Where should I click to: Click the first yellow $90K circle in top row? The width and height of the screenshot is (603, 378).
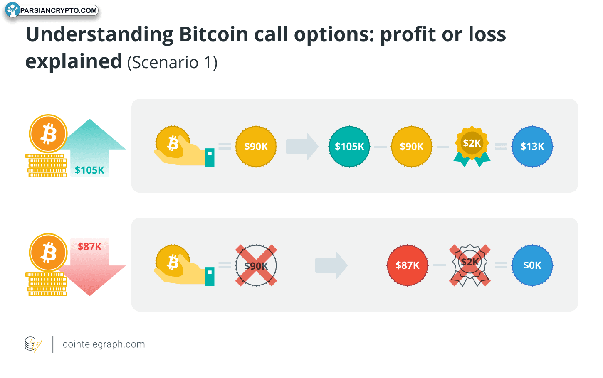point(256,147)
